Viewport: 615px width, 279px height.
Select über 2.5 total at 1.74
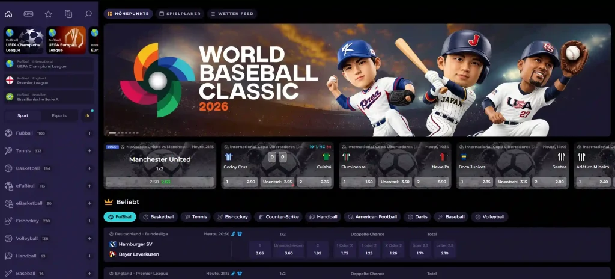click(x=420, y=249)
